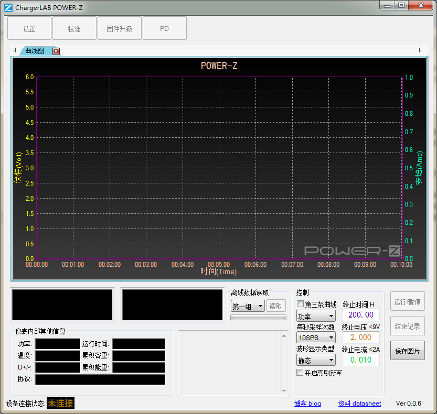Open the 设置 settings toolbar button
The image size is (437, 414).
pos(29,28)
